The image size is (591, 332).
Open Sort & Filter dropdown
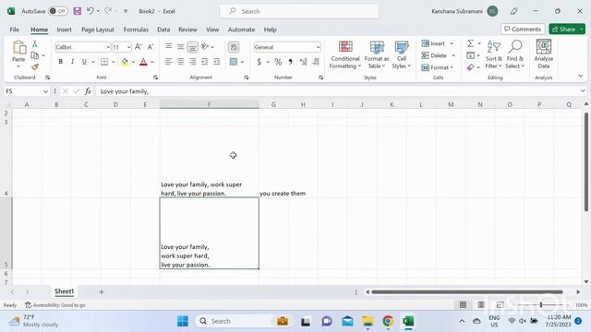493,55
